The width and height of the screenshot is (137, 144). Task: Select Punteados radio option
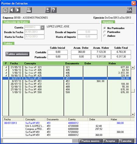tap(104, 32)
